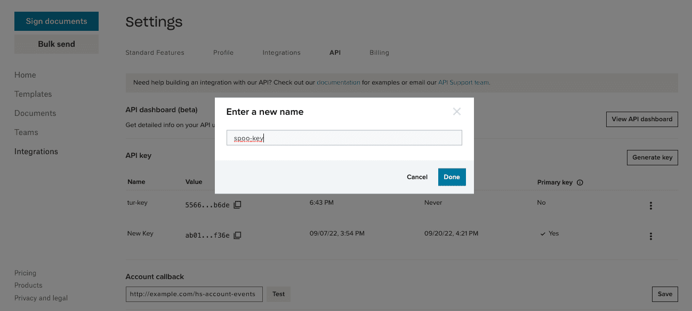Copy the New Key API key value
Viewport: 692px width, 311px height.
coord(237,235)
